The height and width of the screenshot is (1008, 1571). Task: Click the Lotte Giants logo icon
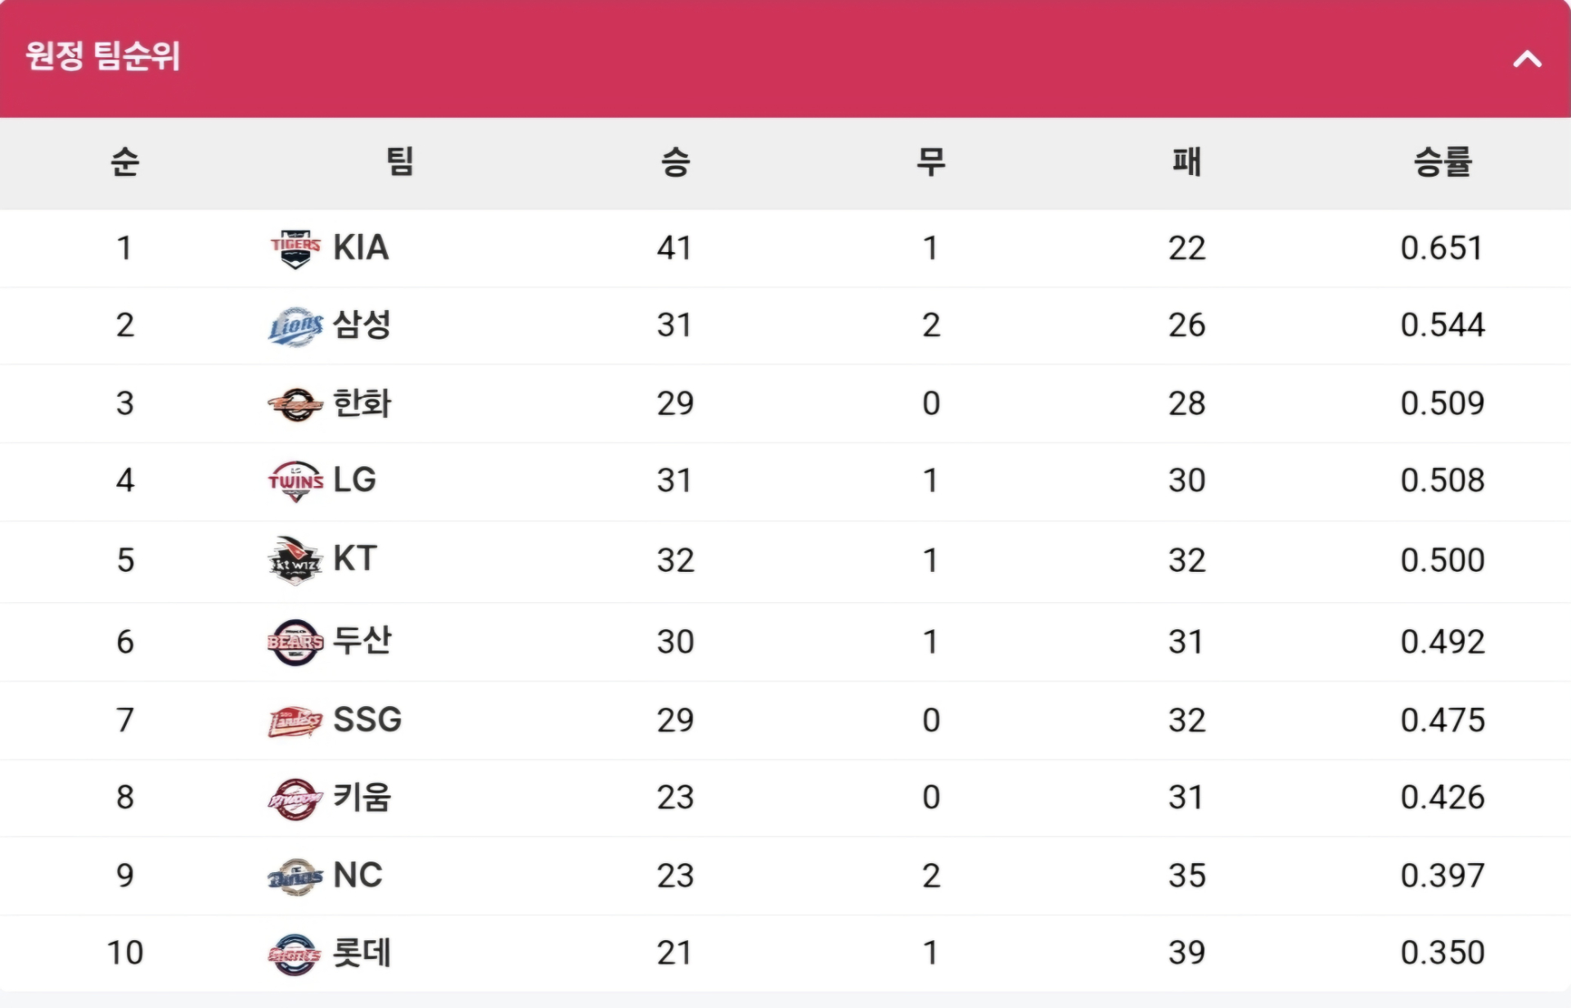pyautogui.click(x=295, y=954)
